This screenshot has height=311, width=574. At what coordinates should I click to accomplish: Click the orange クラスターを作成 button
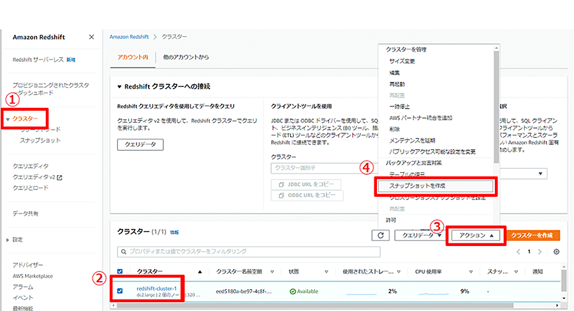coord(532,235)
